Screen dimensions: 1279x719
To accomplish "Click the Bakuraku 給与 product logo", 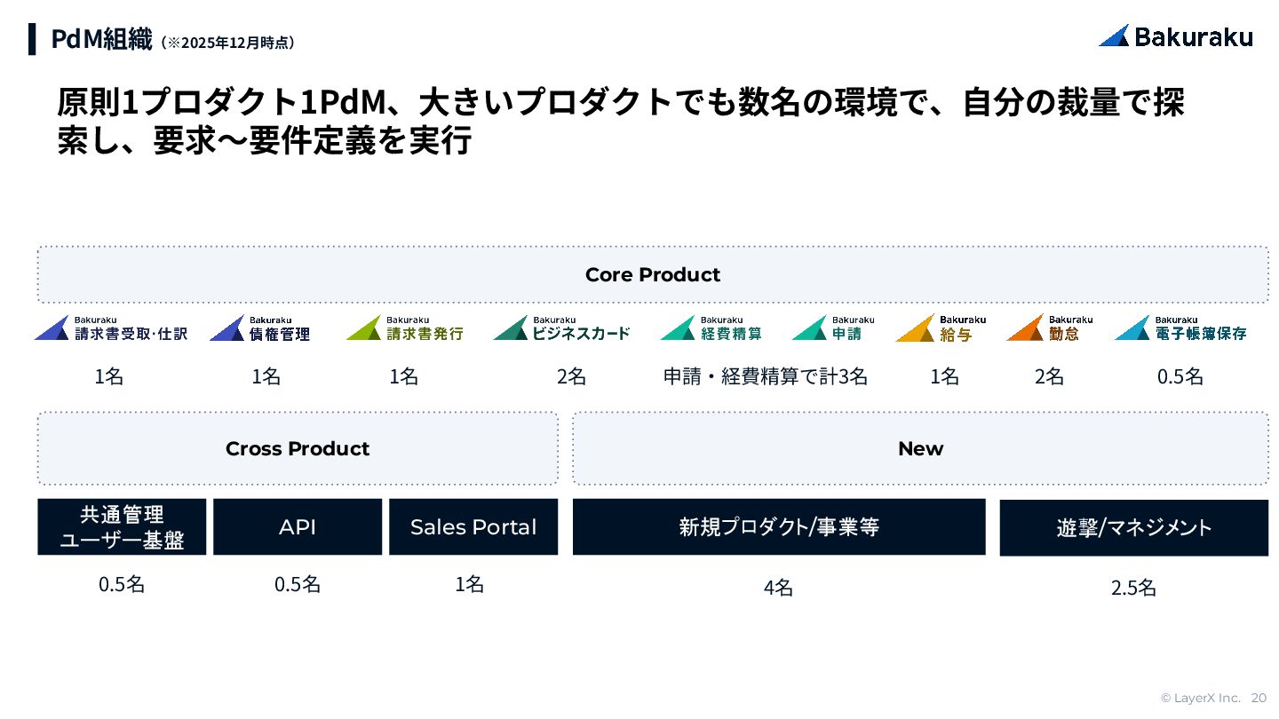I will click(x=941, y=328).
